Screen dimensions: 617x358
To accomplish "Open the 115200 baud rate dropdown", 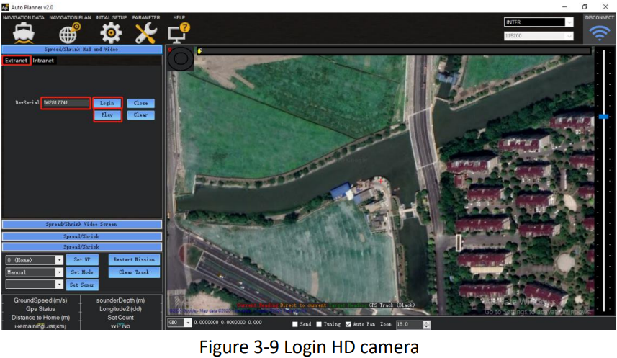I will pyautogui.click(x=569, y=36).
